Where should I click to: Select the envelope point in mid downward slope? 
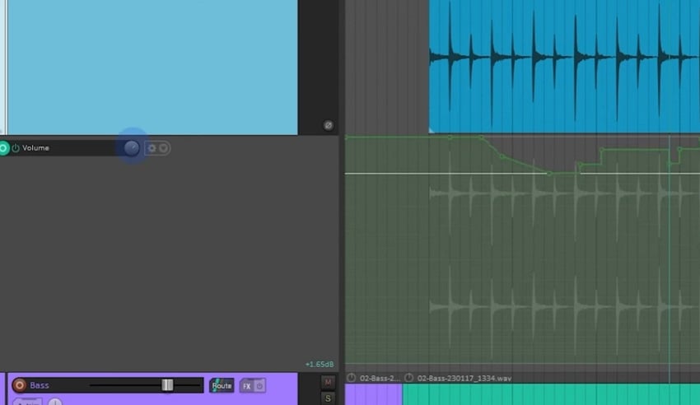click(502, 156)
